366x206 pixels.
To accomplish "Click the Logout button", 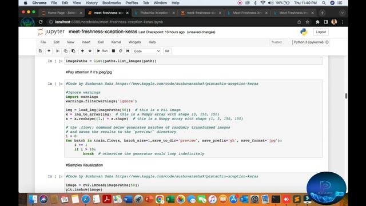I will pos(321,32).
